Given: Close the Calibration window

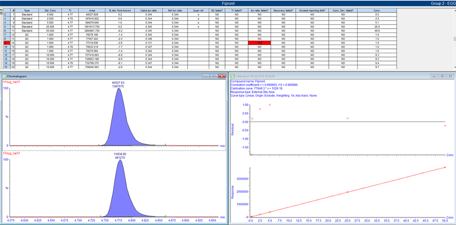Looking at the screenshot, I should [450, 76].
